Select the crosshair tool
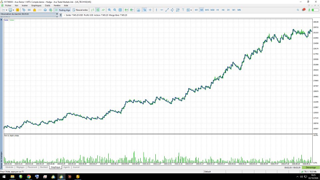The width and height of the screenshot is (320, 180). pos(150,10)
